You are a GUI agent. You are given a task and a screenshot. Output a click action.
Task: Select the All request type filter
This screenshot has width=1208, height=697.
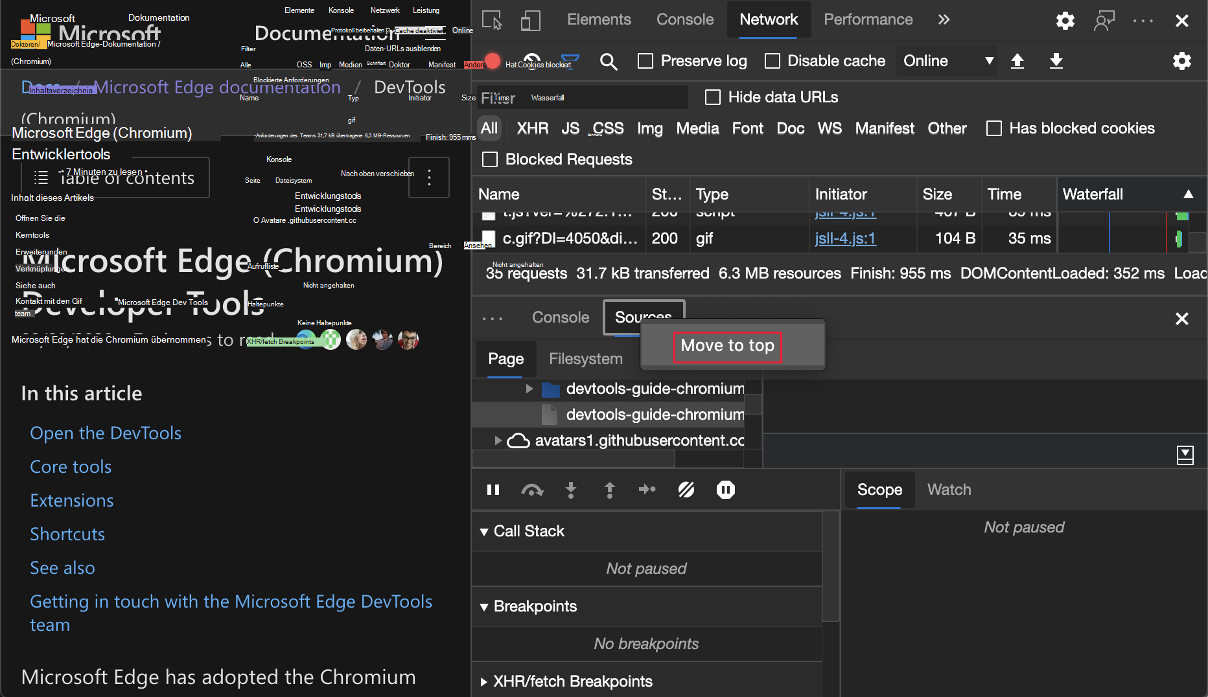click(489, 128)
